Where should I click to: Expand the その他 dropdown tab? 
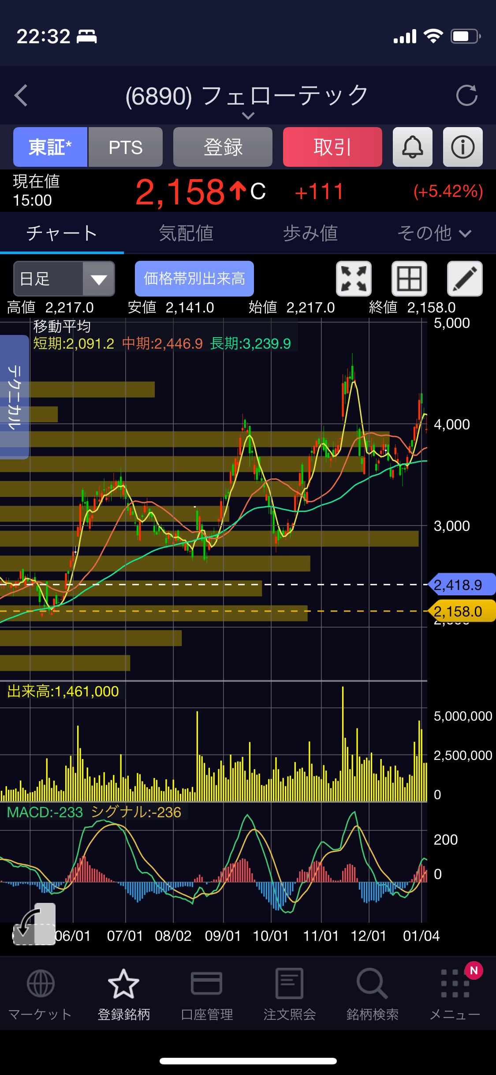point(434,233)
